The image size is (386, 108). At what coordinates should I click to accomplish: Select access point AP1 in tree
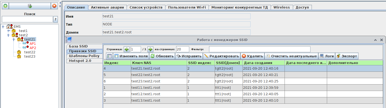pos(33,43)
